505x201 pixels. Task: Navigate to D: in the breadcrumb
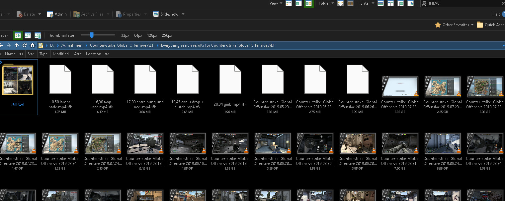52,45
